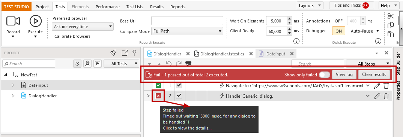Click the pin icon in Project panel
Screen dimensions: 403x137
point(134,53)
